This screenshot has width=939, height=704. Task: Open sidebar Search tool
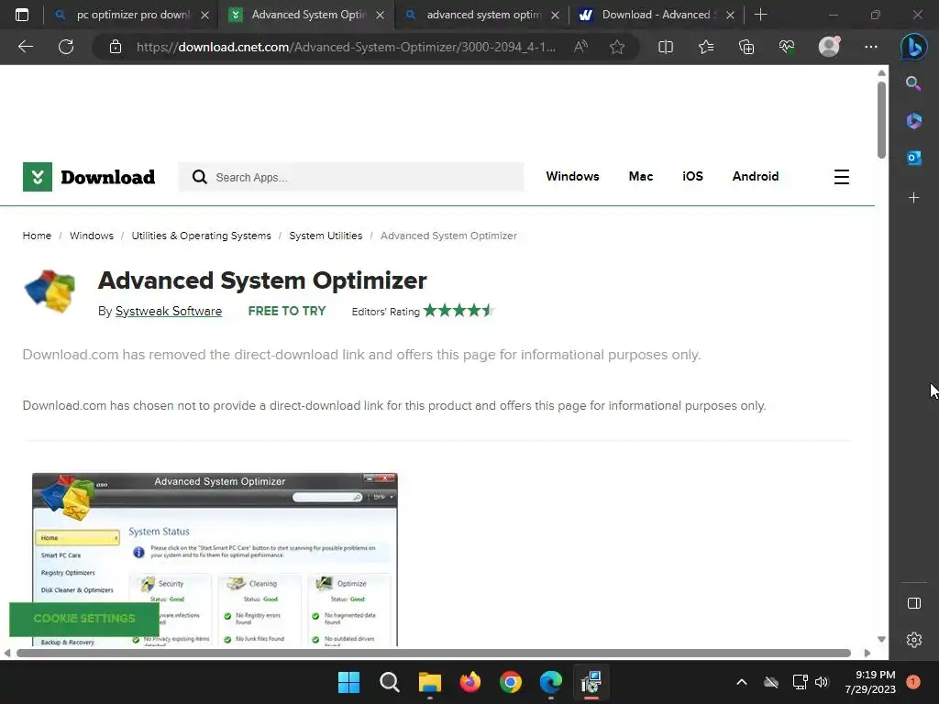913,83
